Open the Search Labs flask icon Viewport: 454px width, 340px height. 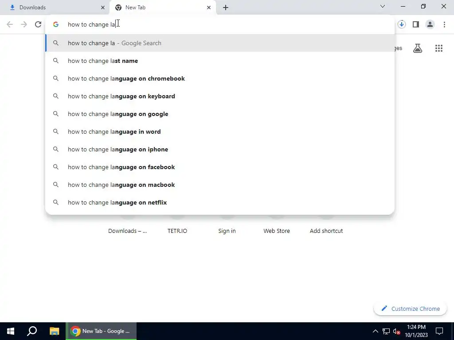418,48
